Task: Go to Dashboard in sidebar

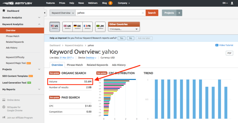Action: pos(13,11)
